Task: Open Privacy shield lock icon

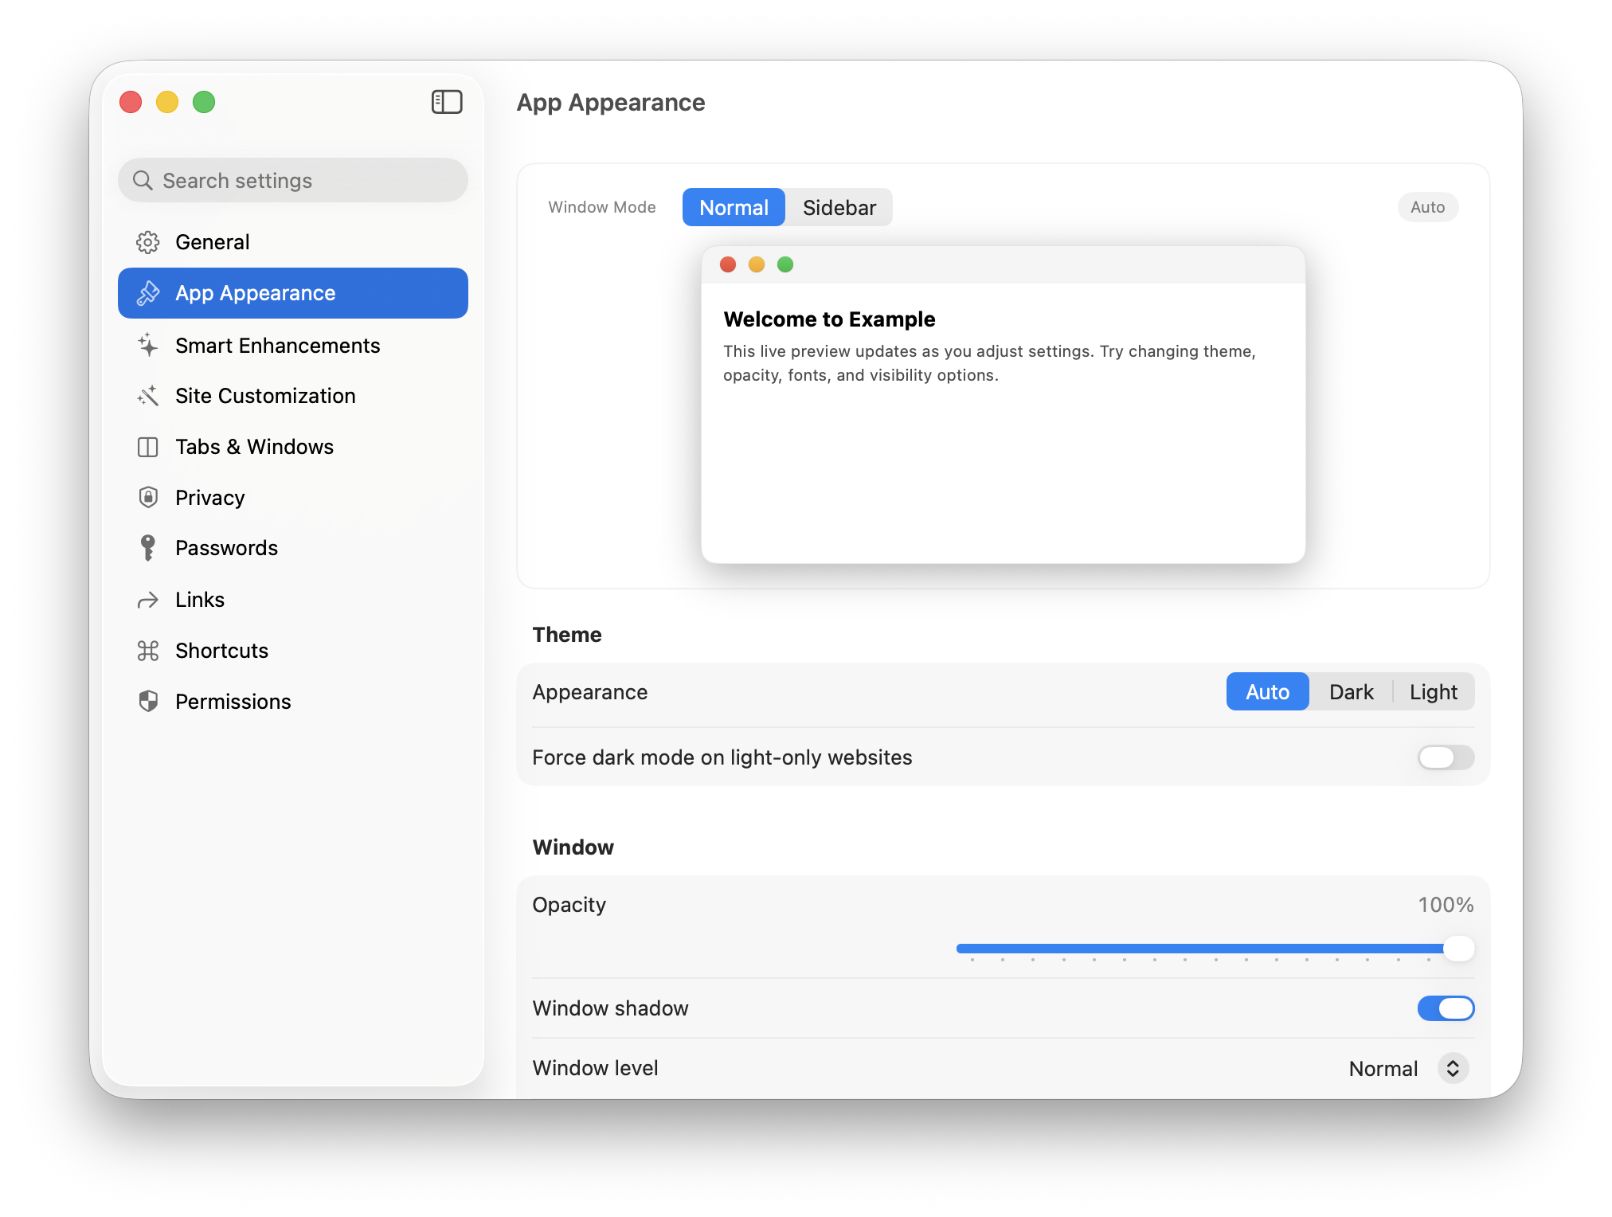Action: [148, 498]
